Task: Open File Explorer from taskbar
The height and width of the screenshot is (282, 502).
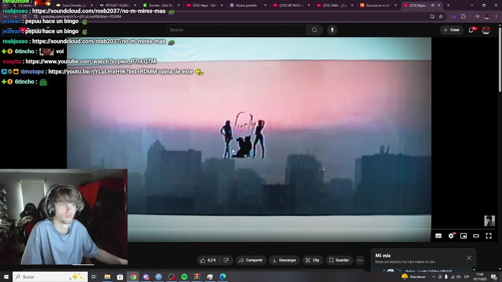Action: click(107, 277)
